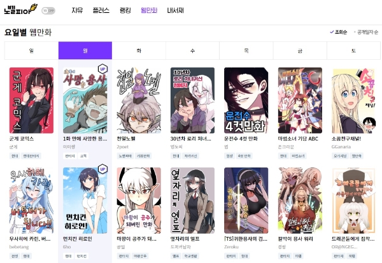Screen dimensions: 382x263
Task: Open the 우사히메 카린 cover image
Action: [x=31, y=201]
